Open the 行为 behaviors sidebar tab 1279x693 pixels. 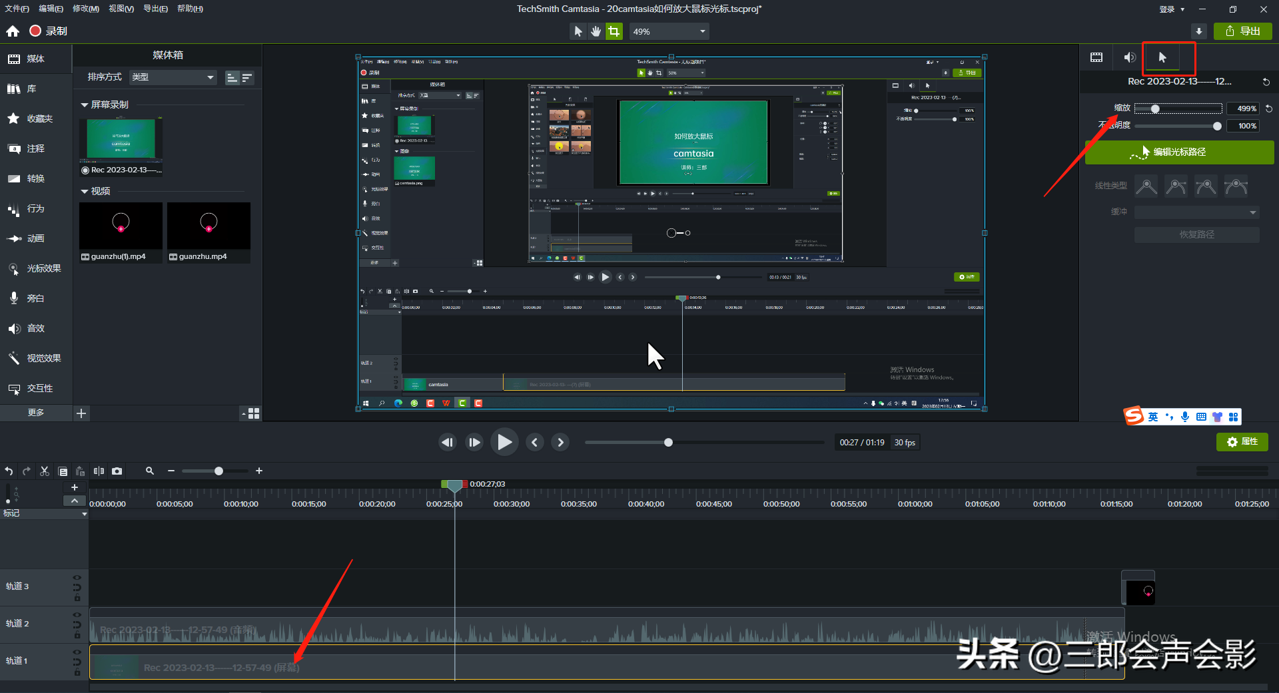pyautogui.click(x=35, y=208)
